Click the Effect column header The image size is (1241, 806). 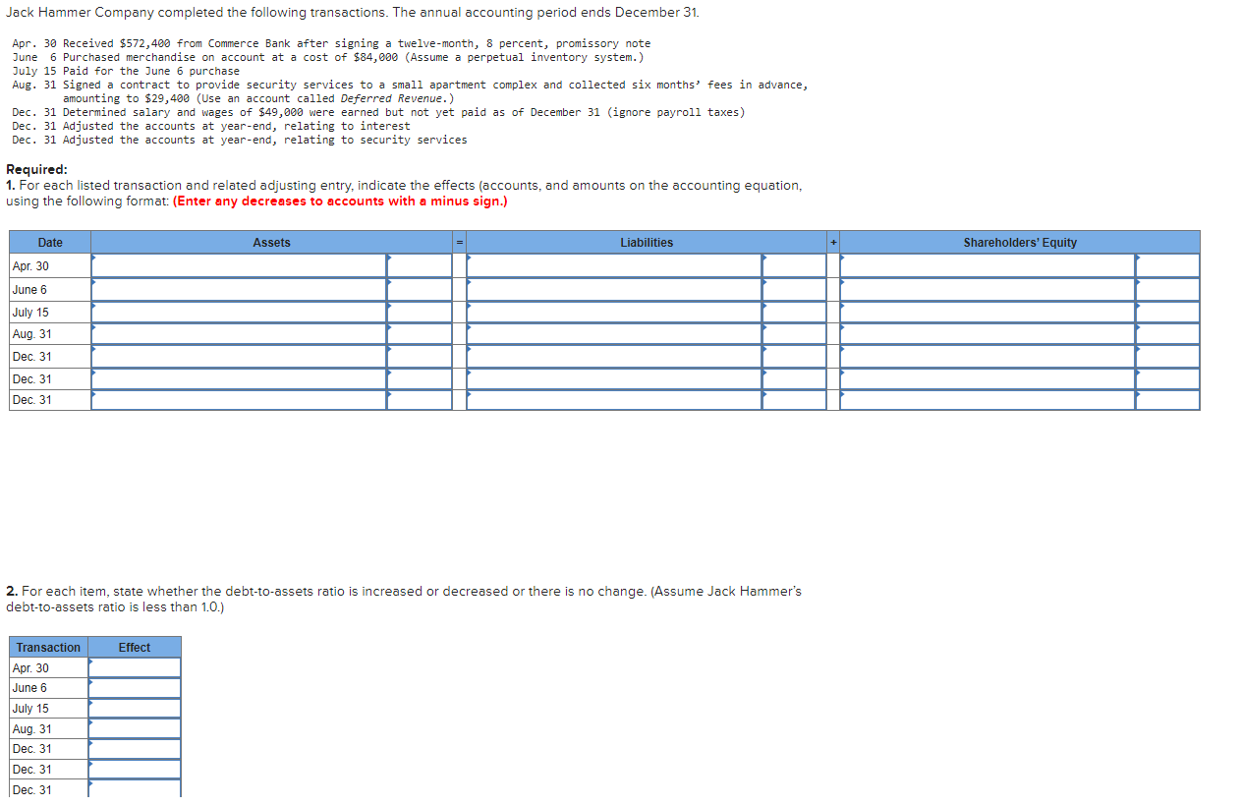coord(135,647)
